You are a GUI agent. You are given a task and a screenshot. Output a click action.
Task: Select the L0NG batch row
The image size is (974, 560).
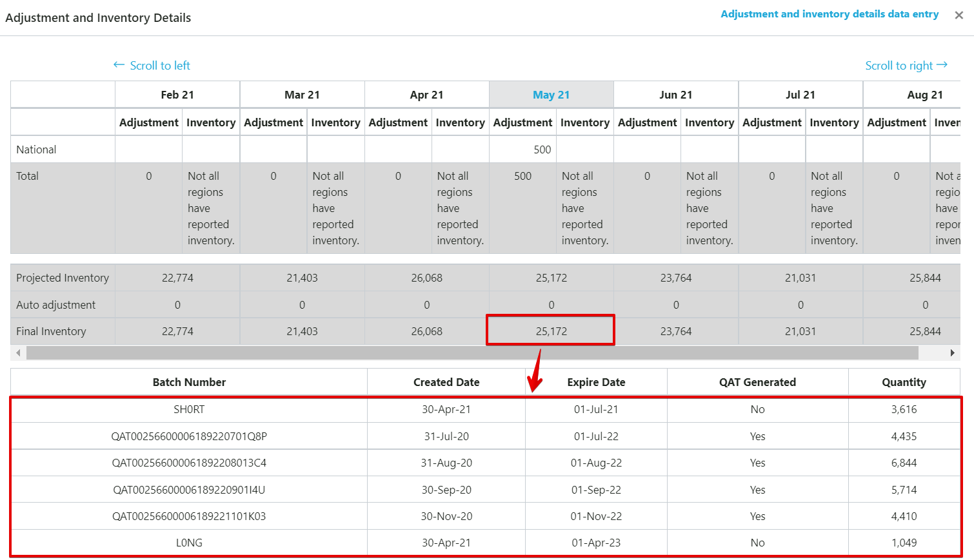[486, 543]
